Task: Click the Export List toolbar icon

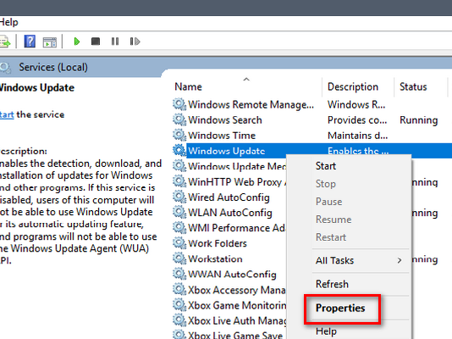Action: [4, 42]
